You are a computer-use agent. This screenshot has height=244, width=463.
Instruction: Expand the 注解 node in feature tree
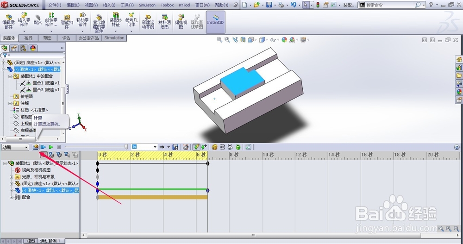[10, 103]
